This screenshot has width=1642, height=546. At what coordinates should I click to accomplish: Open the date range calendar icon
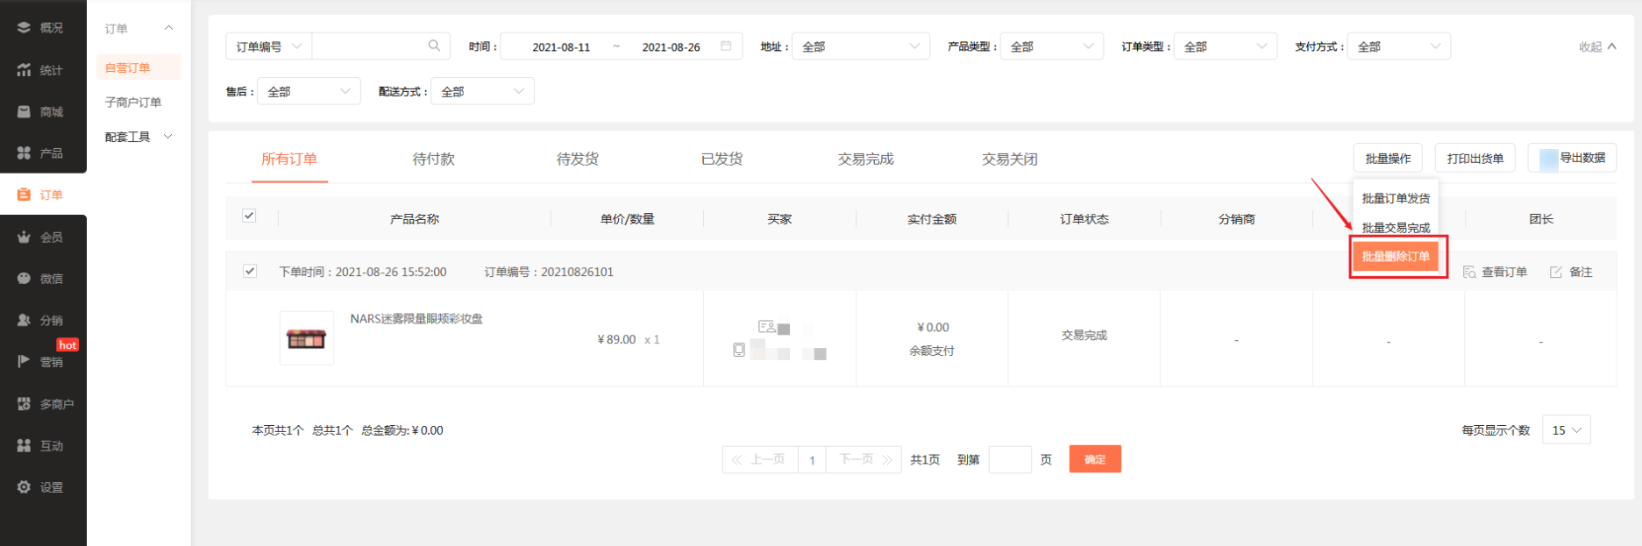726,46
